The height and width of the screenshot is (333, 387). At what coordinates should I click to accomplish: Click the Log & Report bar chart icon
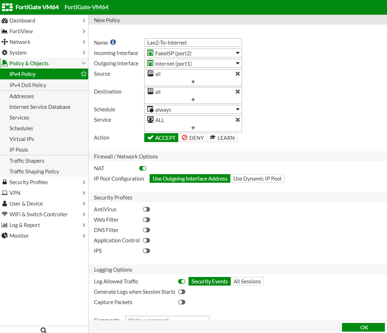tap(4, 225)
